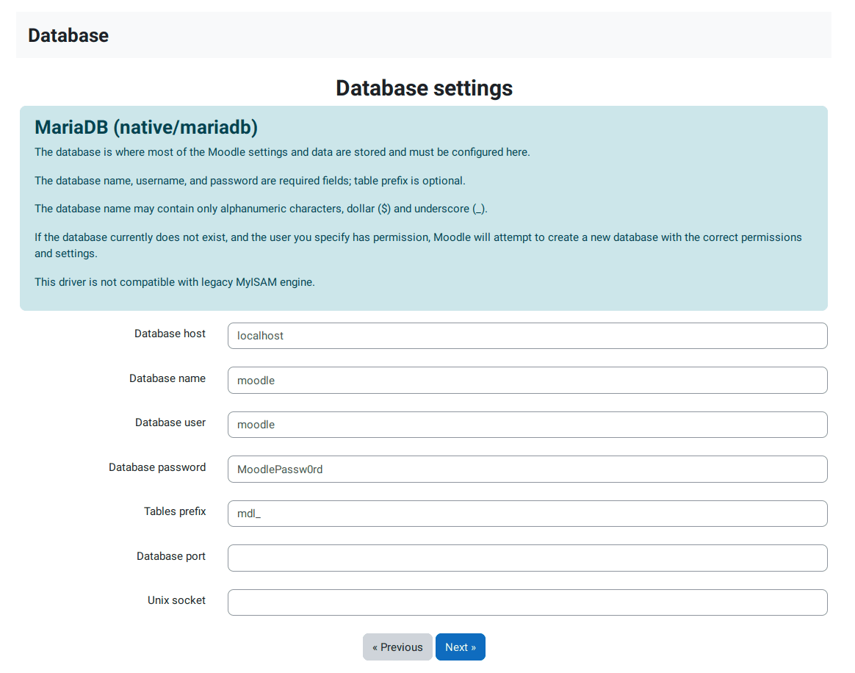Click the Next » button
The width and height of the screenshot is (855, 673).
pos(461,647)
